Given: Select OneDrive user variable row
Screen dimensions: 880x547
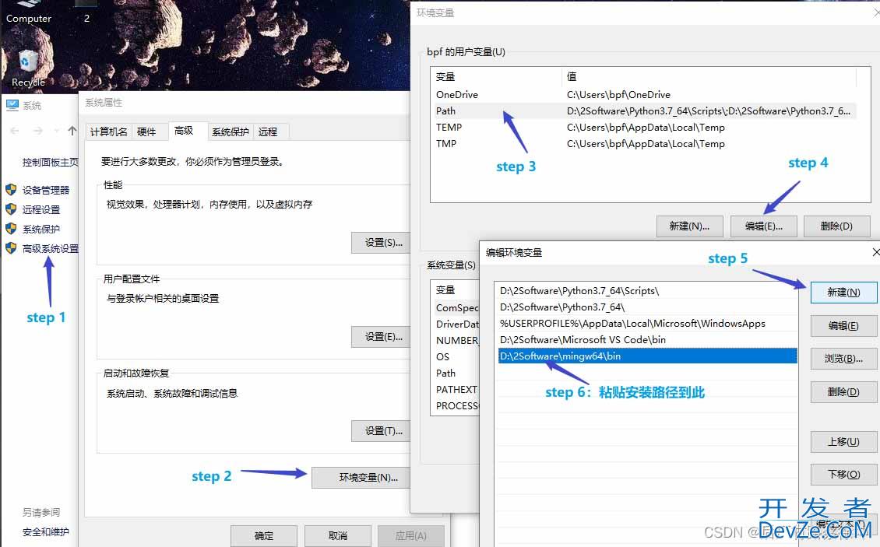Looking at the screenshot, I should click(x=643, y=94).
